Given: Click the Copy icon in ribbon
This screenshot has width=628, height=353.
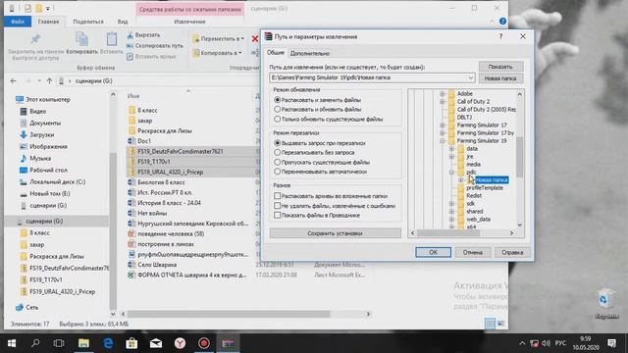Looking at the screenshot, I should click(x=81, y=39).
